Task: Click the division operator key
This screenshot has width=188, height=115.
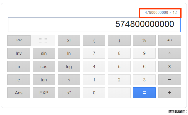Action: click(169, 53)
